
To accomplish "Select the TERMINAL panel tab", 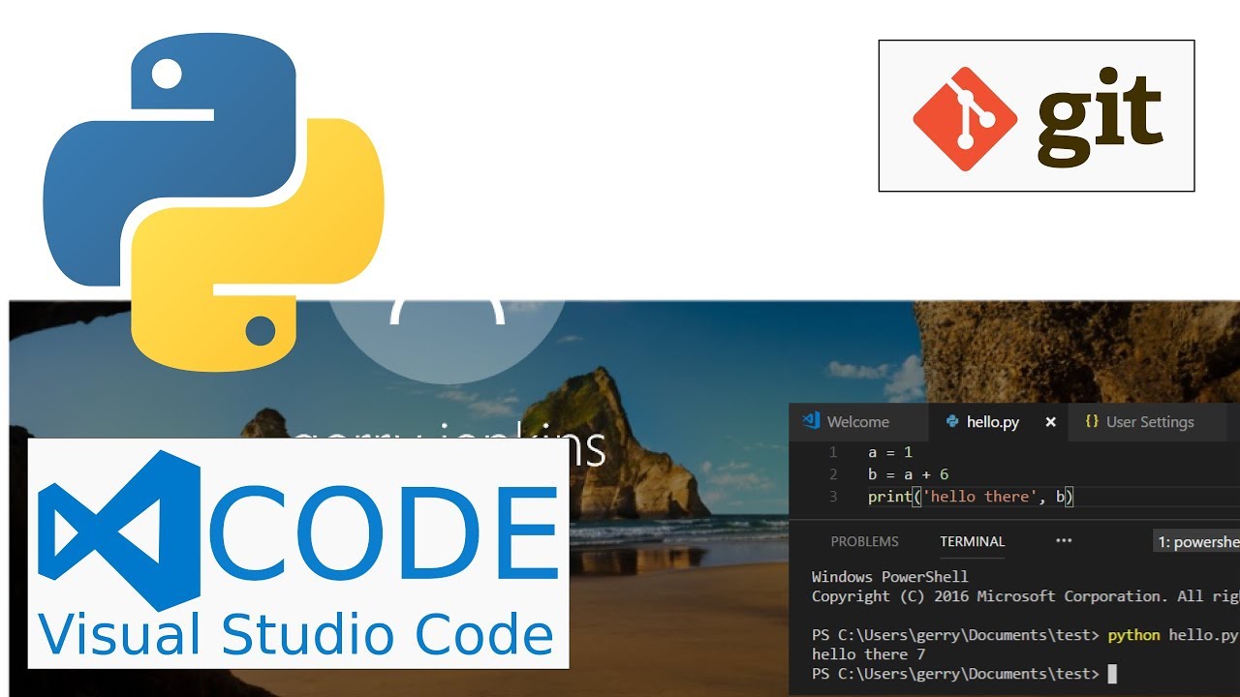I will (972, 542).
